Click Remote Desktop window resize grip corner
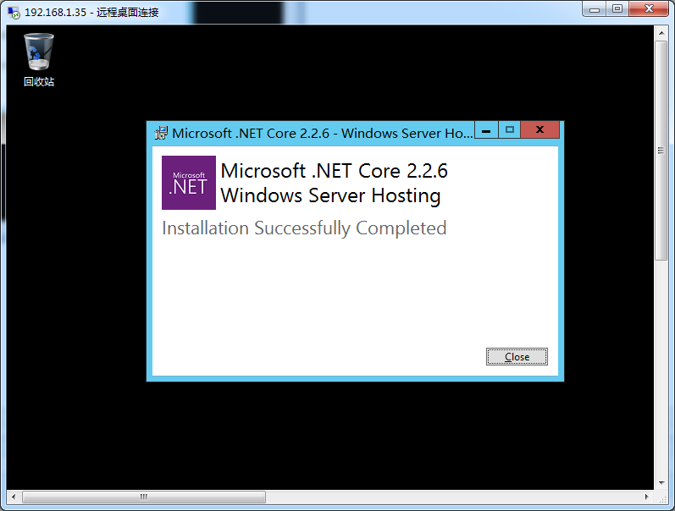Image resolution: width=675 pixels, height=511 pixels. [661, 497]
